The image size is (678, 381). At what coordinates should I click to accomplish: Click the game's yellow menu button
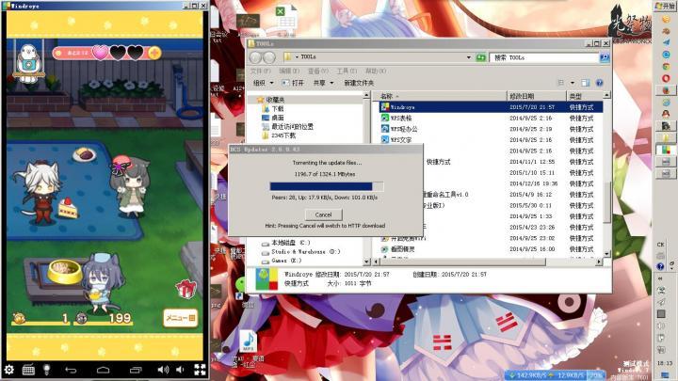tap(180, 318)
